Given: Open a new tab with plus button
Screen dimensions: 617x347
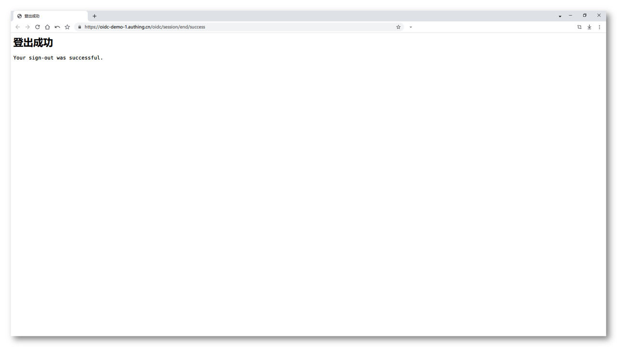Looking at the screenshot, I should tap(94, 16).
